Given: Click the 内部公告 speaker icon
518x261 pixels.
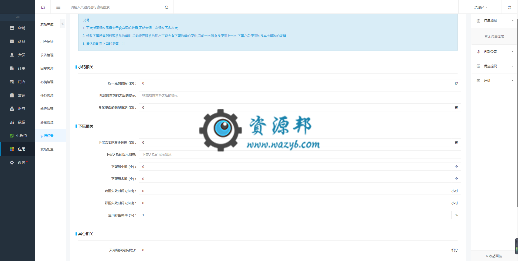Looking at the screenshot, I should pos(478,52).
